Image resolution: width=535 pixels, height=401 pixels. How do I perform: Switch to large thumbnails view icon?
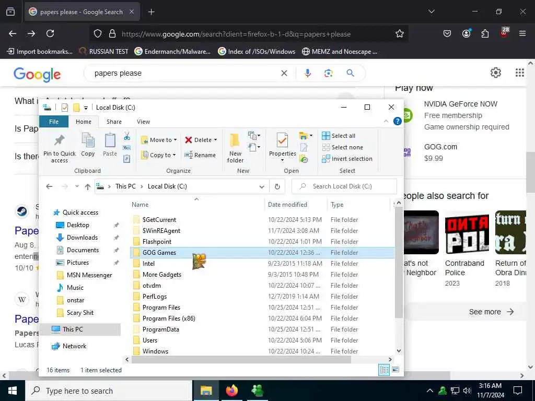396,370
